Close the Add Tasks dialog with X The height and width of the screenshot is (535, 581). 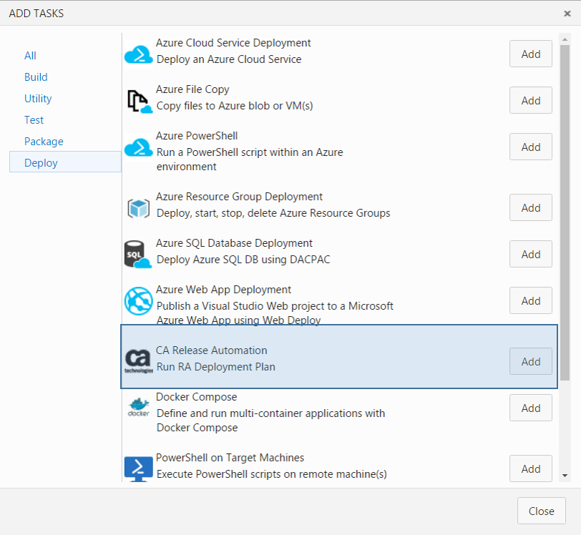click(567, 14)
